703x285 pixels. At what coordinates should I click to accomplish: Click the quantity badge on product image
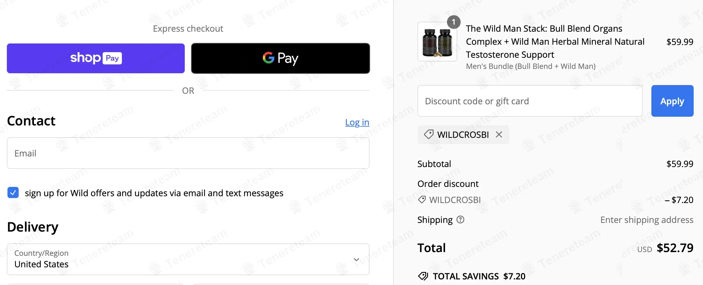coord(454,22)
